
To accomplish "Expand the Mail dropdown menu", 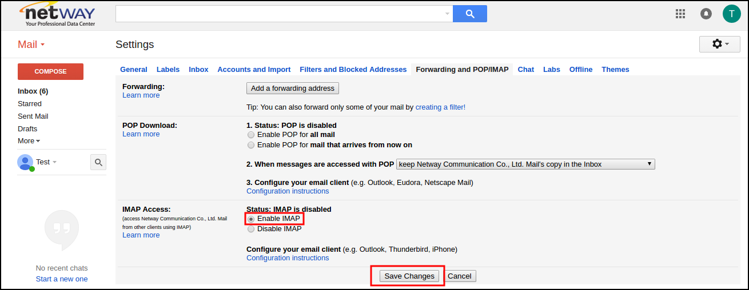I will [x=31, y=45].
